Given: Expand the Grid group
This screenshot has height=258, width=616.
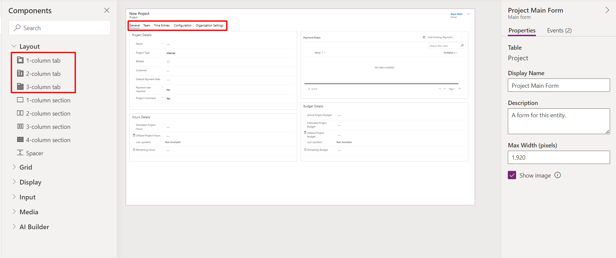Looking at the screenshot, I should pyautogui.click(x=14, y=167).
